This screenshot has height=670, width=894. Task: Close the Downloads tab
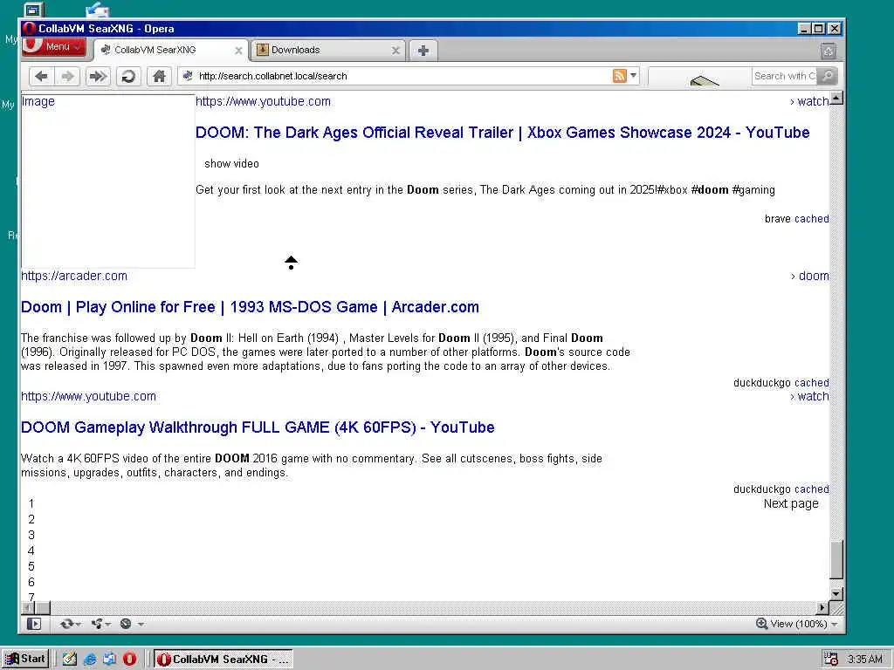(395, 51)
